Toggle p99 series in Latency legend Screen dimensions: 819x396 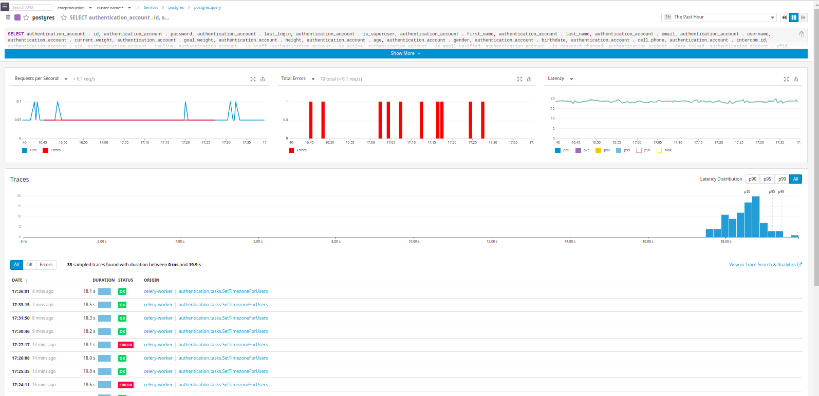(x=643, y=150)
